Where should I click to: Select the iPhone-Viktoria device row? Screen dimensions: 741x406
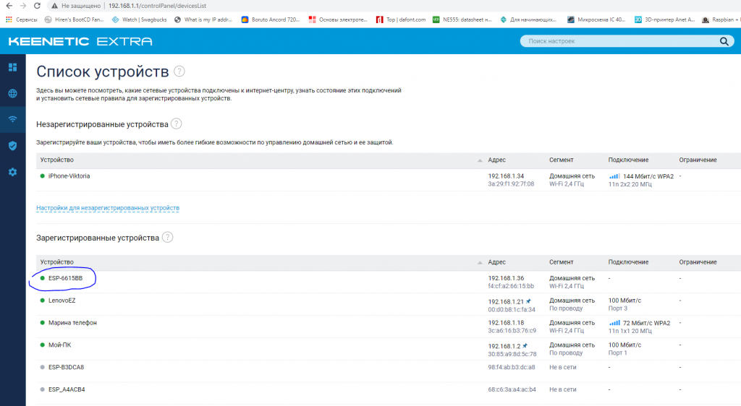(x=69, y=176)
